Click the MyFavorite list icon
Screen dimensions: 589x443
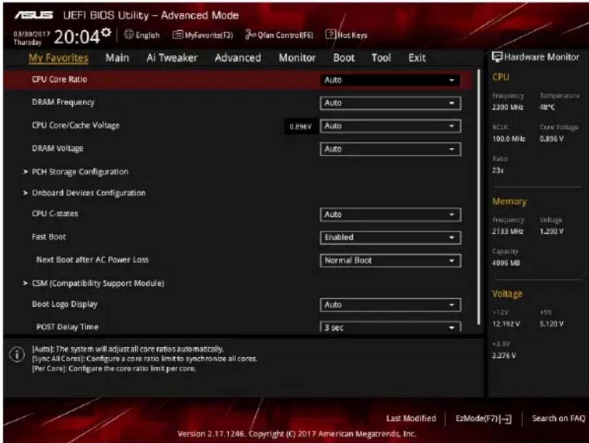pyautogui.click(x=177, y=35)
